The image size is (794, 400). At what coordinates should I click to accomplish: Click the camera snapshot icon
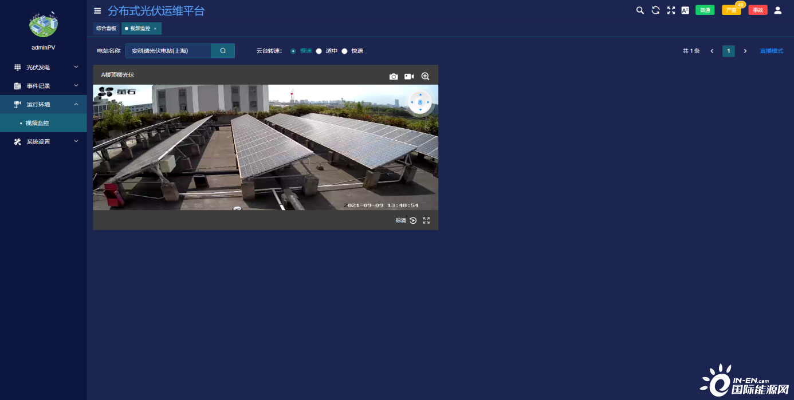pyautogui.click(x=394, y=77)
